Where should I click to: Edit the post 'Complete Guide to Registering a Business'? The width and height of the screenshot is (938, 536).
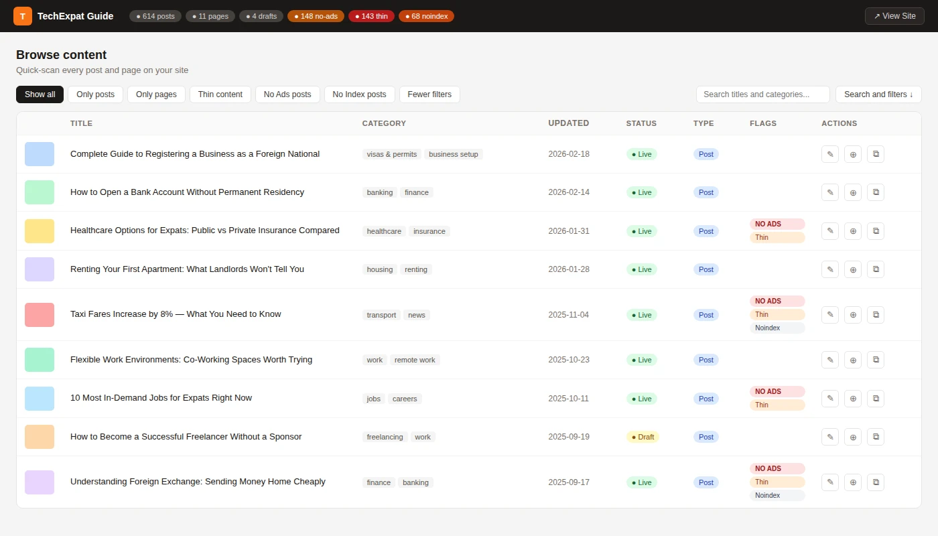click(829, 154)
